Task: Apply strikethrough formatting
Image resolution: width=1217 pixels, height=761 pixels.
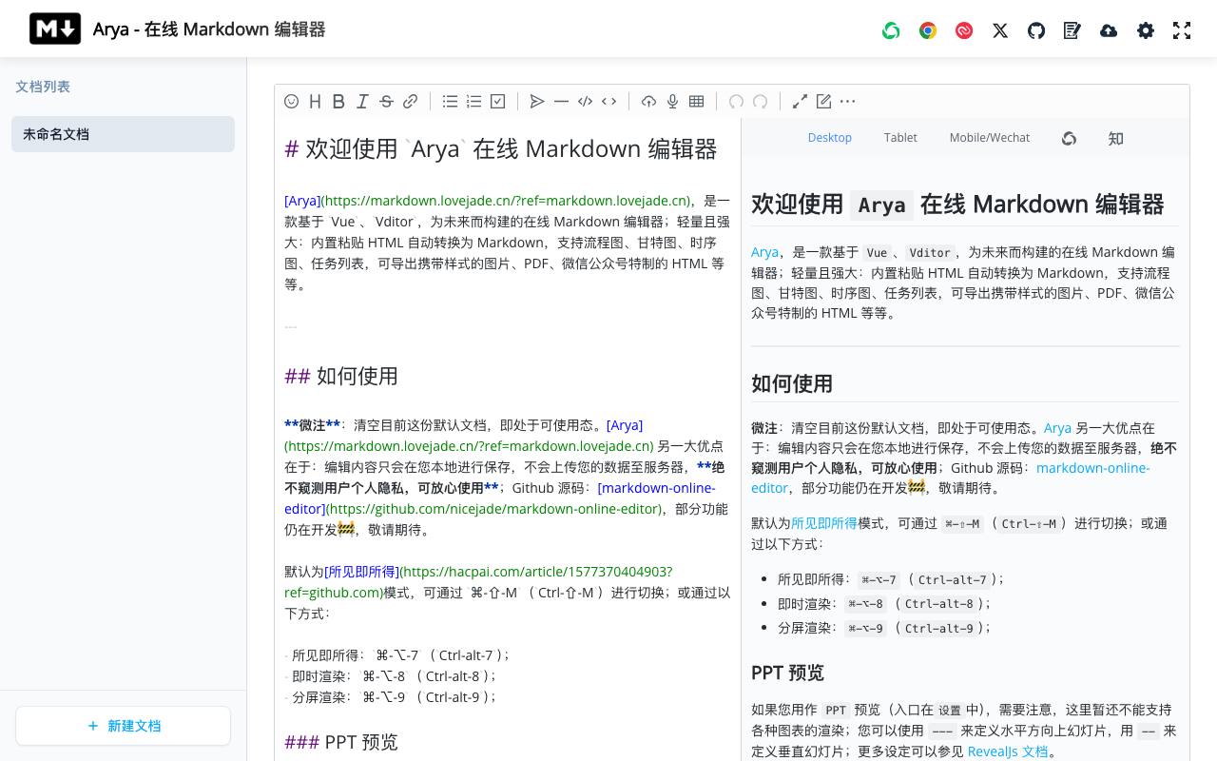Action: click(x=386, y=101)
